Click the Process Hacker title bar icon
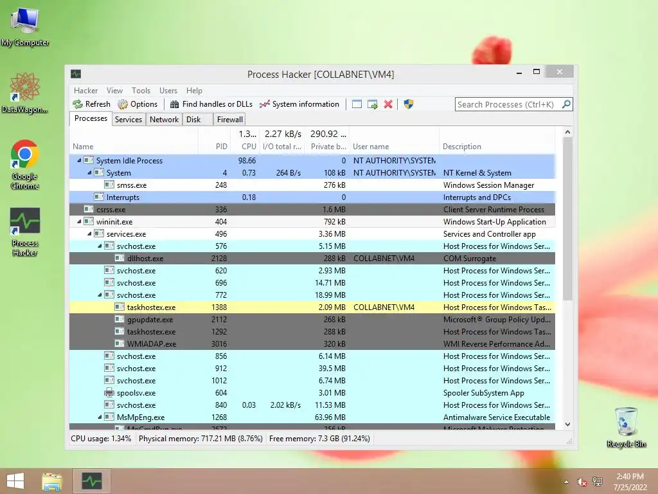Image resolution: width=658 pixels, height=494 pixels. tap(76, 74)
